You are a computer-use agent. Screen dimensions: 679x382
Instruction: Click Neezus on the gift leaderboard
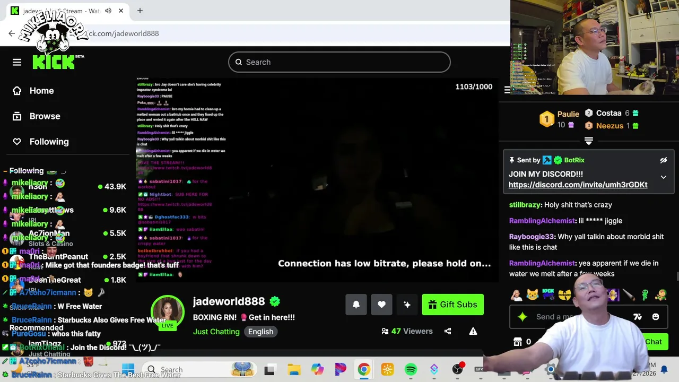(x=610, y=126)
